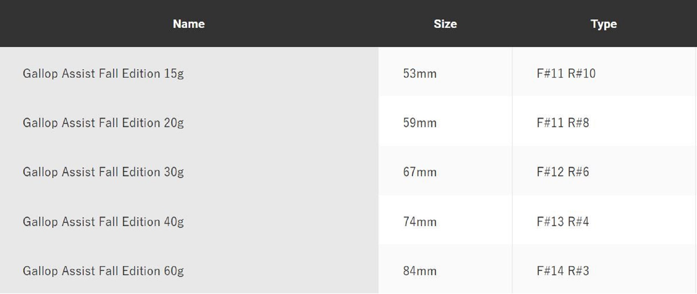The image size is (697, 294).
Task: Click the F#11 R#8 type cell
Action: (x=563, y=123)
